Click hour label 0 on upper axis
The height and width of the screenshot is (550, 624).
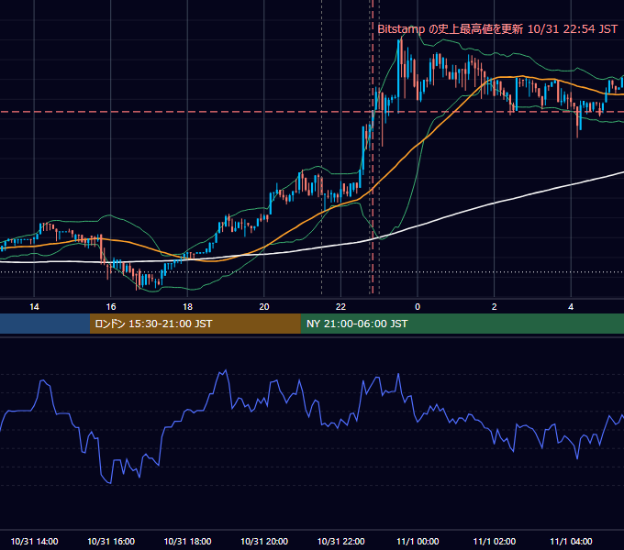click(418, 307)
